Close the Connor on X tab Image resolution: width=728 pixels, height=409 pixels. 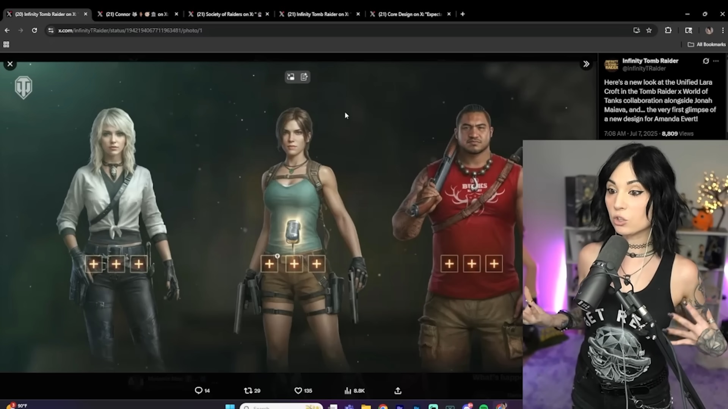[x=176, y=14]
